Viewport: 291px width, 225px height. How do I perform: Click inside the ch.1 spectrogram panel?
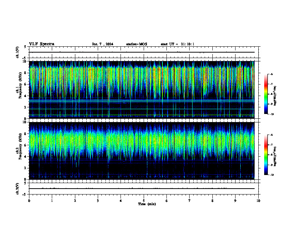coord(142,90)
